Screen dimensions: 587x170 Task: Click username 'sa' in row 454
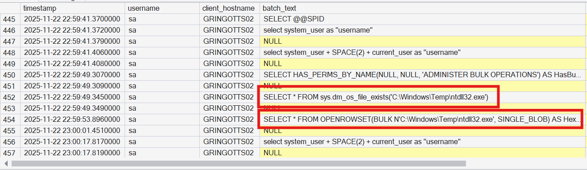162,120
